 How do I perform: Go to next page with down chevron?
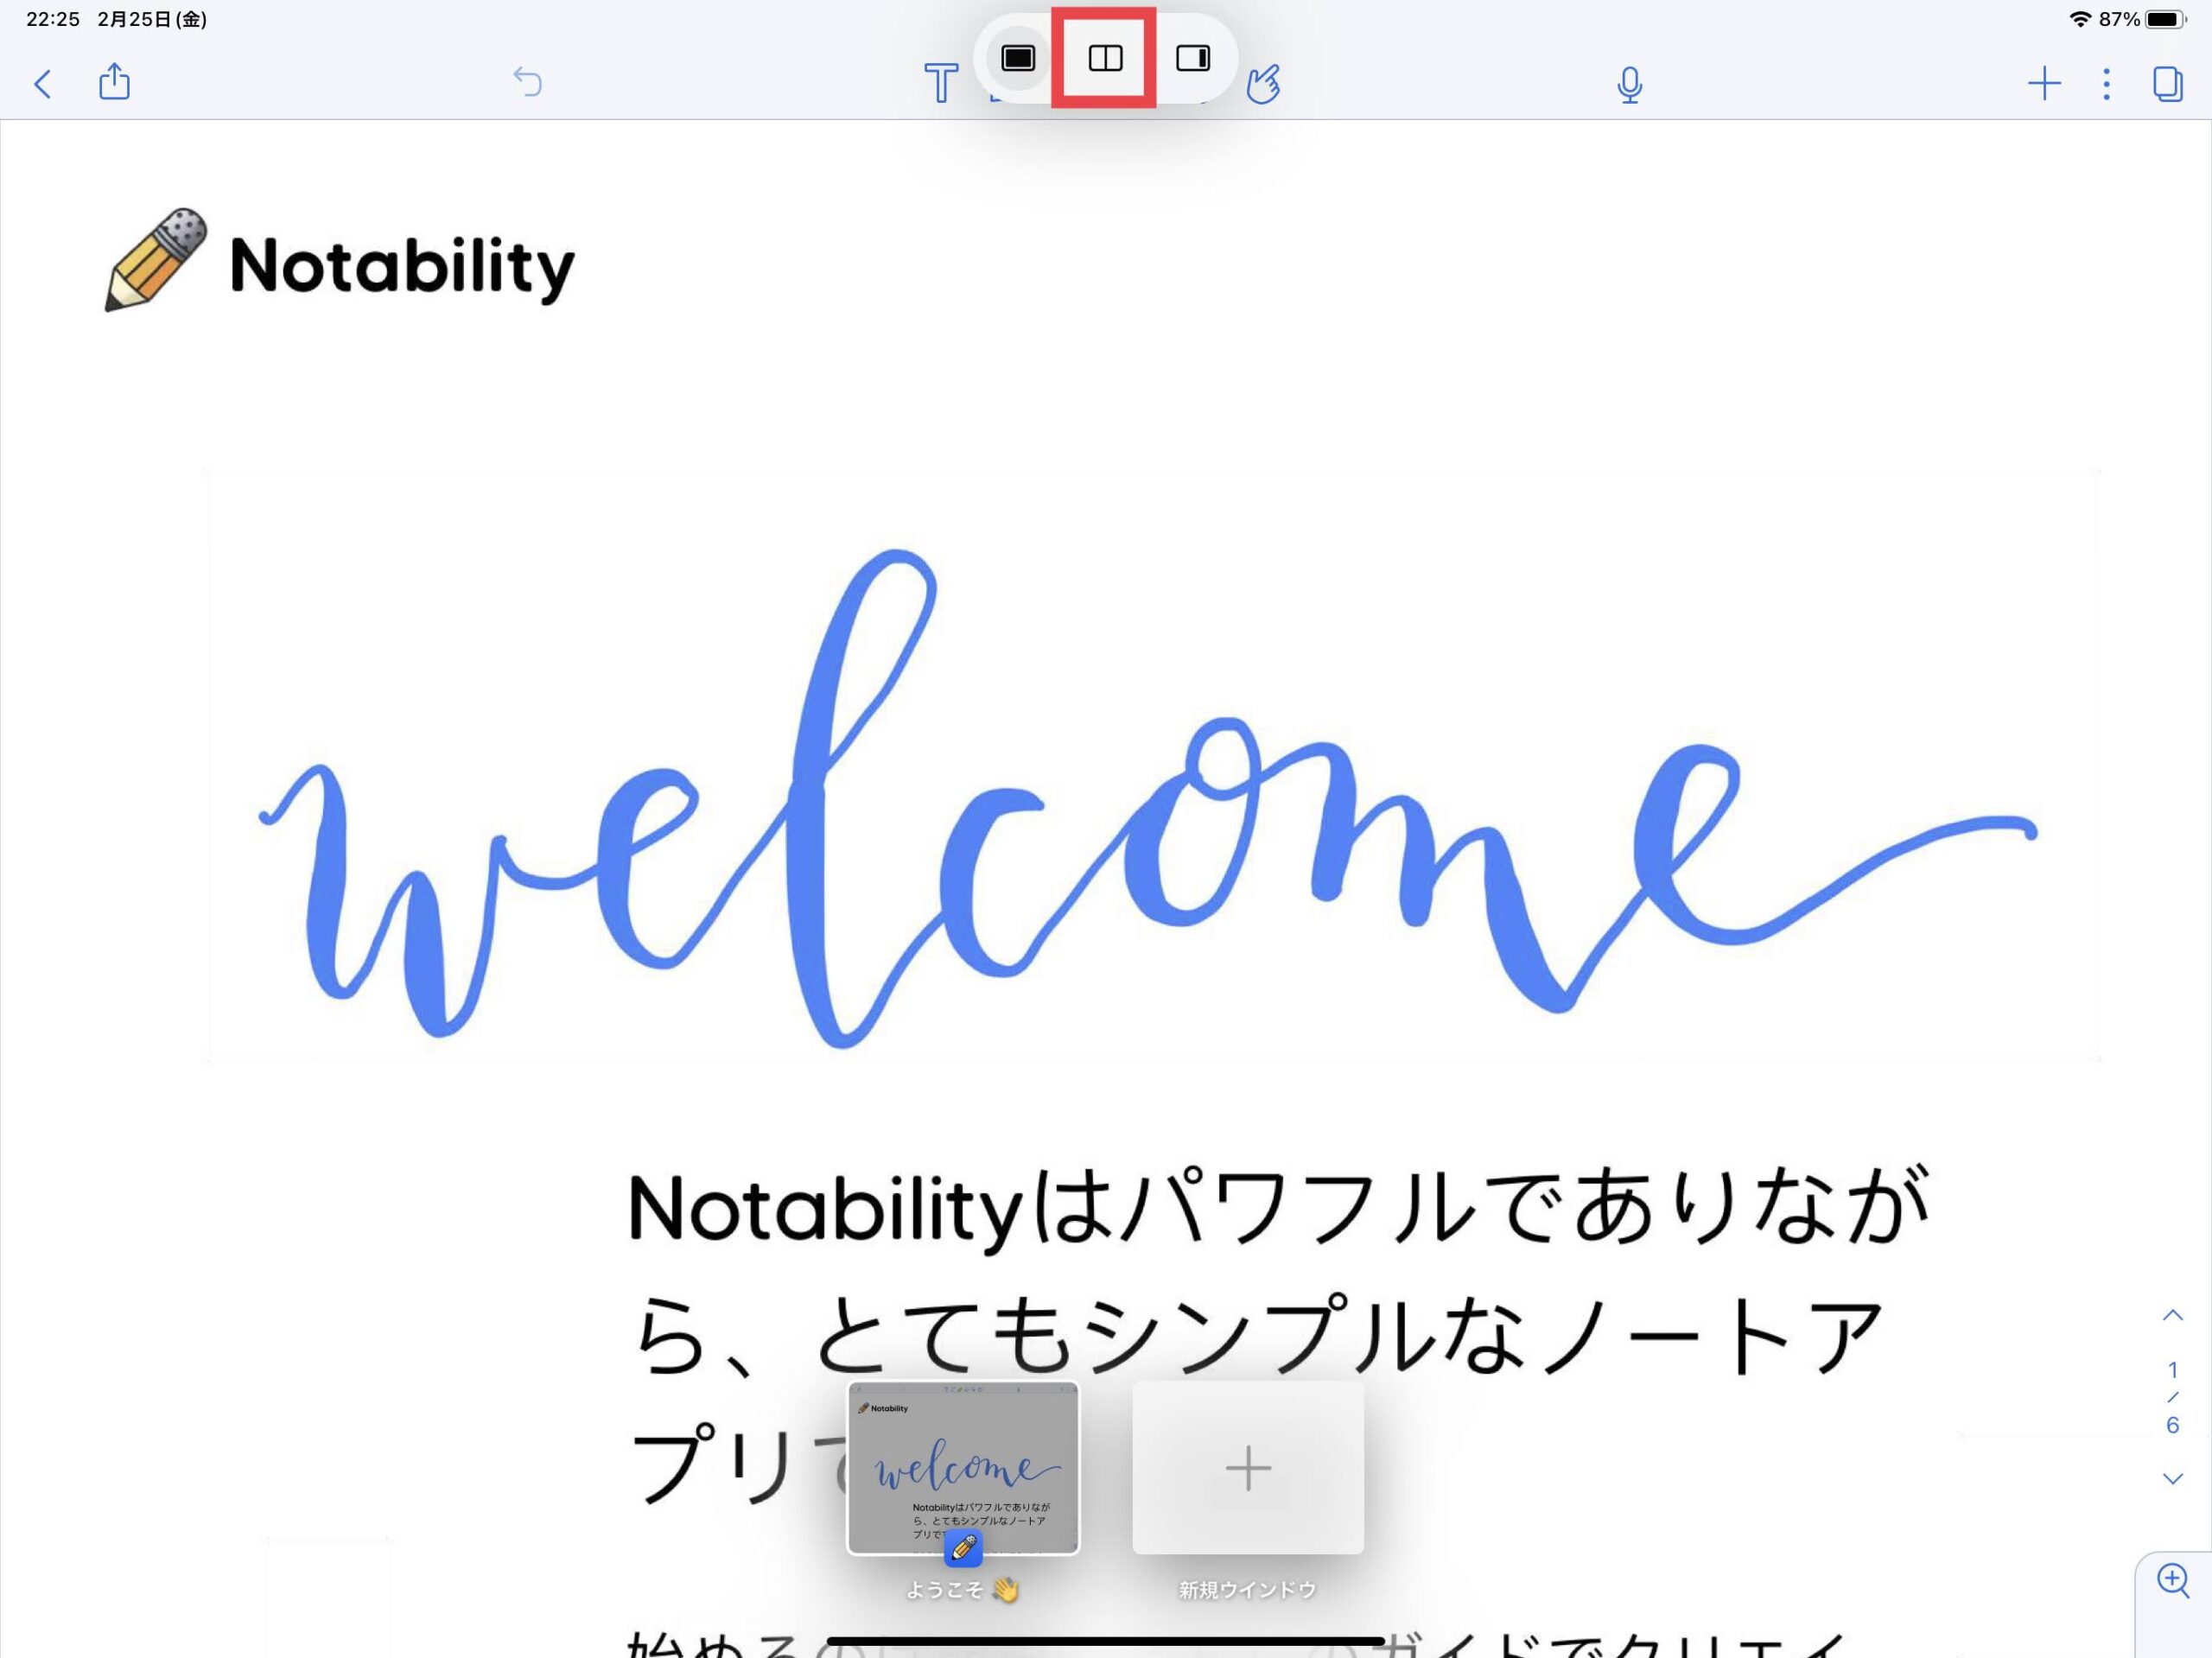tap(2172, 1478)
